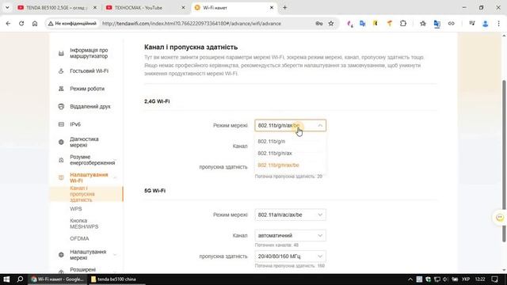
Task: Click the address bar URL field
Action: click(x=192, y=23)
